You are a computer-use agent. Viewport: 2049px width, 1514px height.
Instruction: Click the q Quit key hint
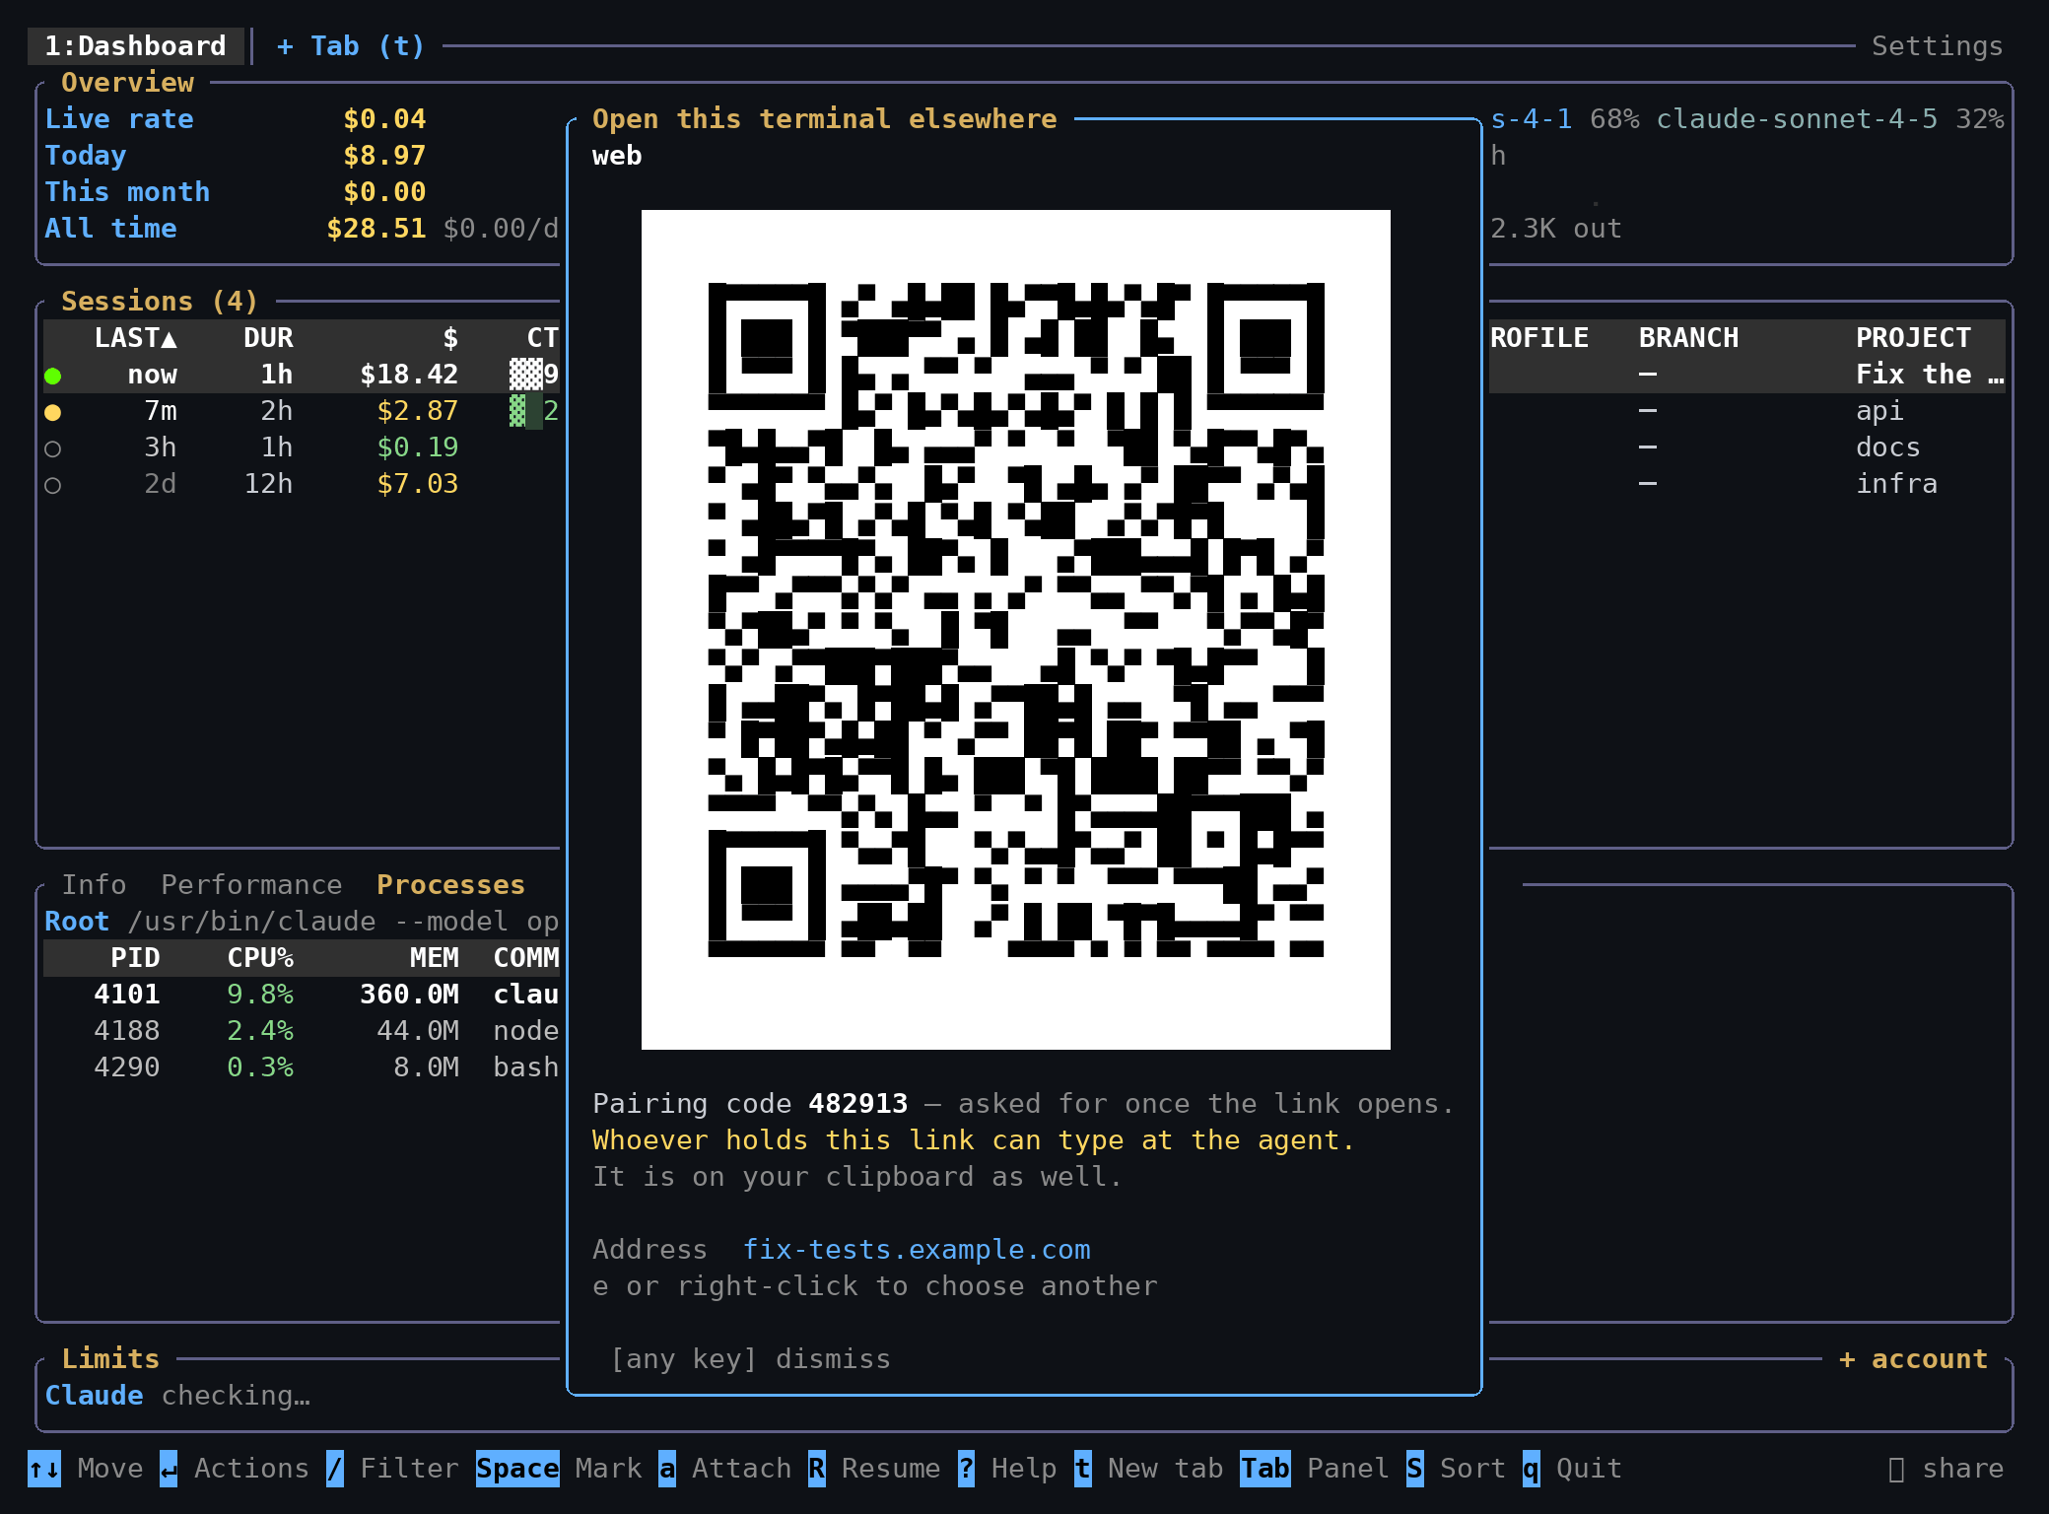(1572, 1469)
